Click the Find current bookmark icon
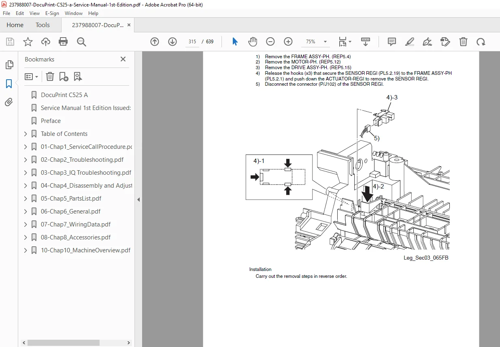500x347 pixels. point(78,76)
